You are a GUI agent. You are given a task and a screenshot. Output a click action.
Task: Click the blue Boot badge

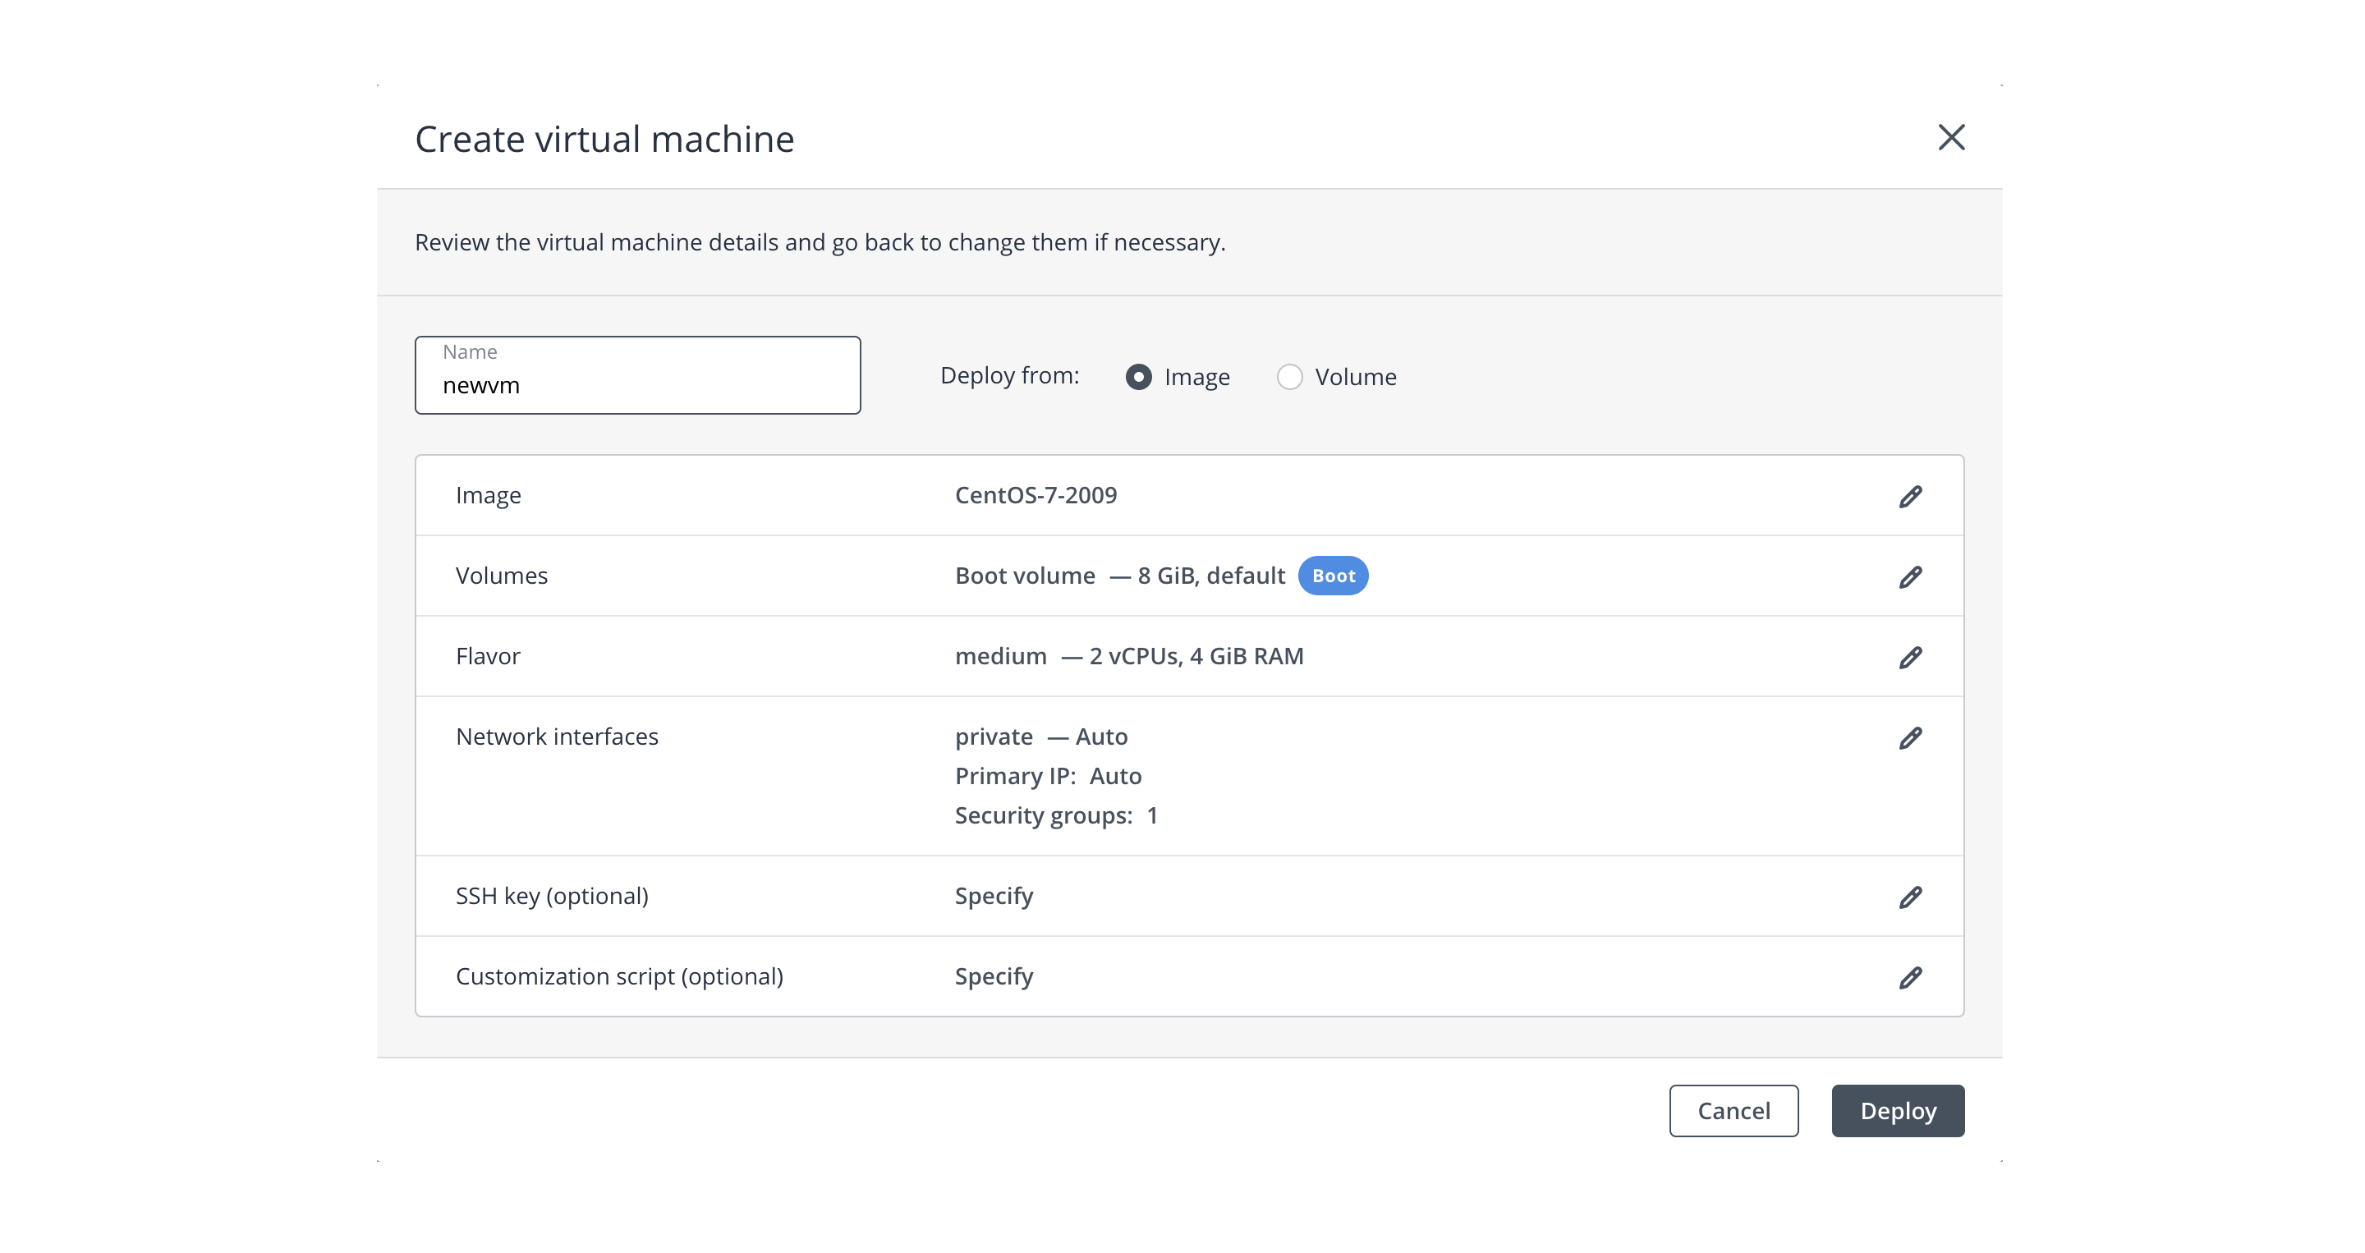pos(1332,576)
